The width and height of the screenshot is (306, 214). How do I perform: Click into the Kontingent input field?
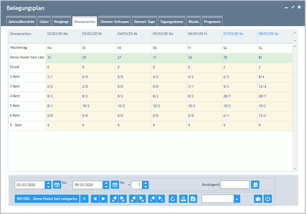click(235, 185)
